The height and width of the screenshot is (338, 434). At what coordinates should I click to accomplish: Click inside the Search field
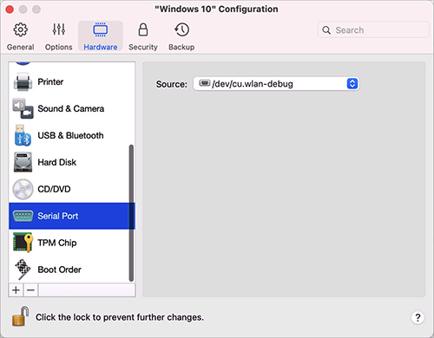point(373,30)
